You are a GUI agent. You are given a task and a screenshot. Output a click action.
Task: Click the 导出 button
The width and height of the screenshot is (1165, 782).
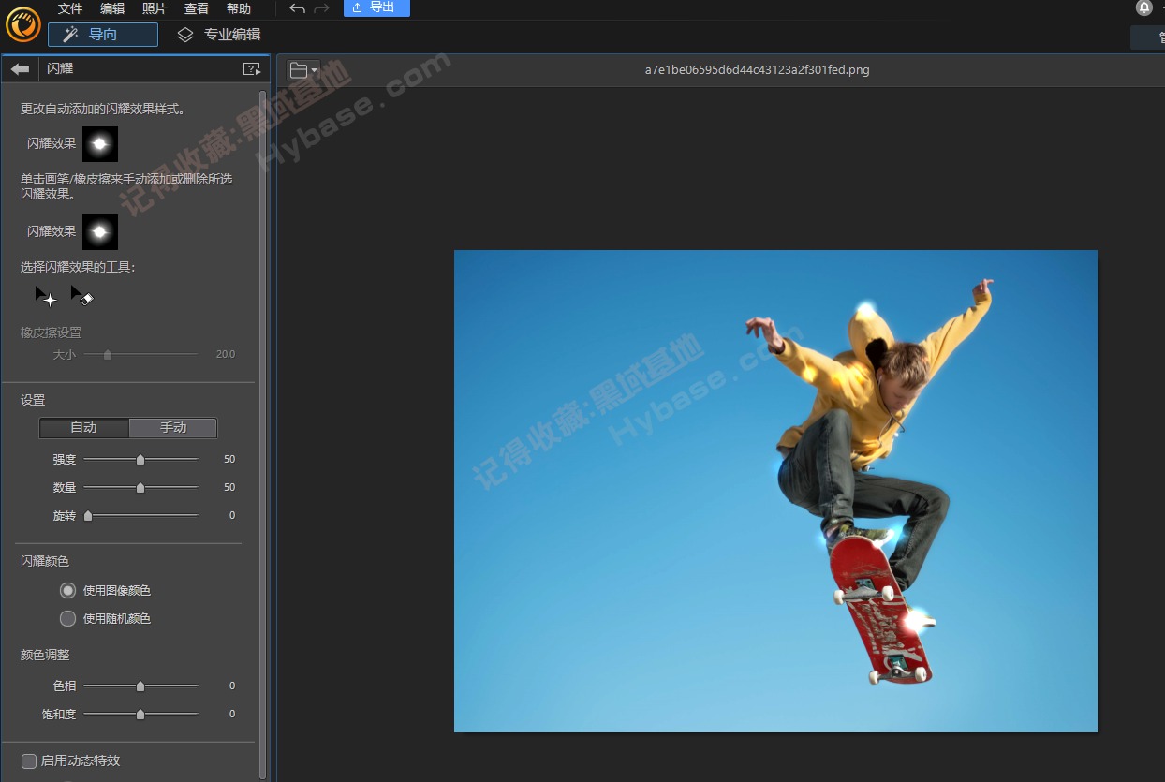coord(376,8)
